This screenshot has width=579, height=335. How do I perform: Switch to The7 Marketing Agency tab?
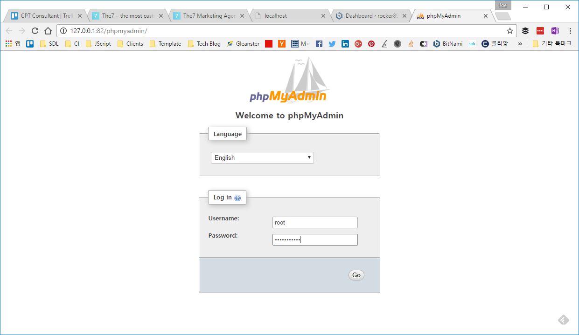209,16
